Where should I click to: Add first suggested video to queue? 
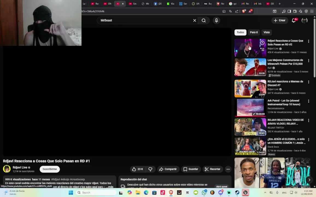click(262, 49)
